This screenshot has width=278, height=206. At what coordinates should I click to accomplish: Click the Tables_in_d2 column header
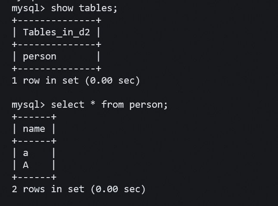(56, 32)
